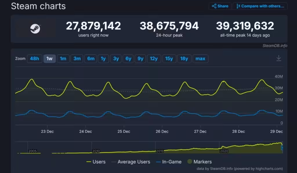Viewport: 297px width, 173px height.
Task: Switch to the 12y zoom preset
Action: [154, 58]
